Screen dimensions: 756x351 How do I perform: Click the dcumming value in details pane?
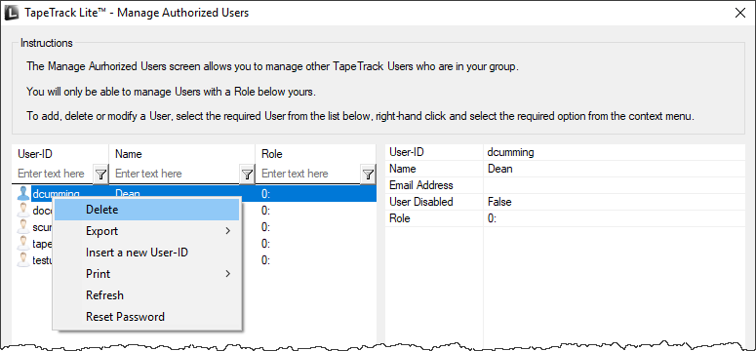[510, 152]
